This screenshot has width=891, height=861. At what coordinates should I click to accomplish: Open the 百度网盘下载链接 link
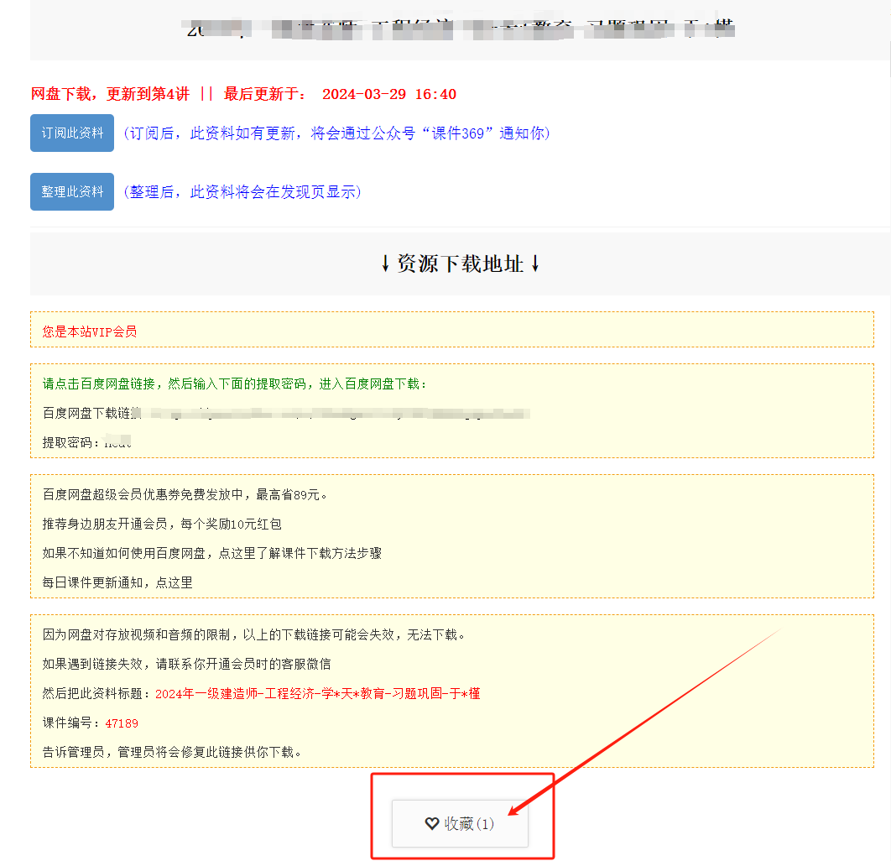tap(277, 412)
